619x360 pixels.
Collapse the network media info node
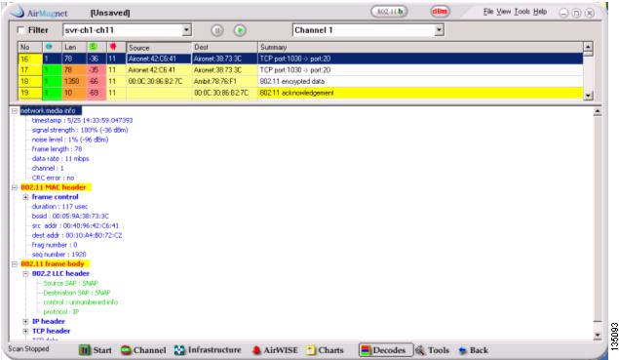pyautogui.click(x=15, y=111)
